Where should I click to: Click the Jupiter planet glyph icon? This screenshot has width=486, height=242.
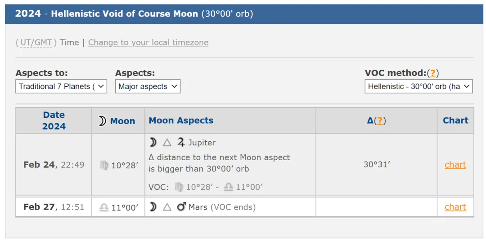tap(181, 143)
